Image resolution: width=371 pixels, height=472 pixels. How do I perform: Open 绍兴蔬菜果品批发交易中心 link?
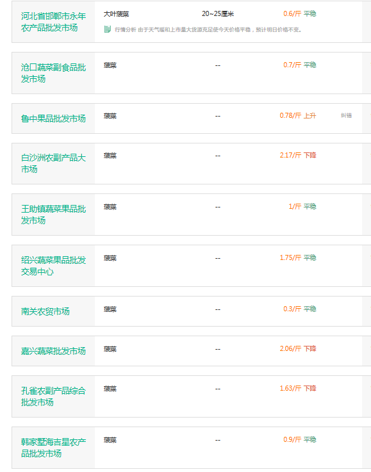pos(53,266)
